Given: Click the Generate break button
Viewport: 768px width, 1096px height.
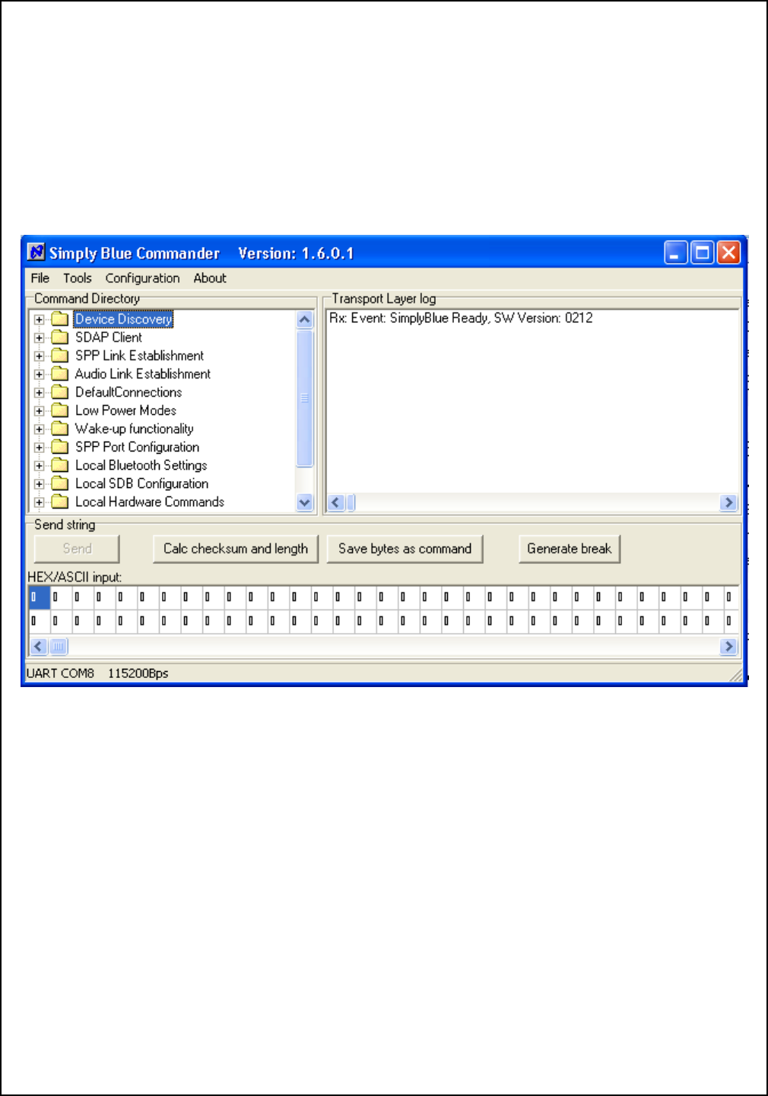Looking at the screenshot, I should click(x=570, y=549).
